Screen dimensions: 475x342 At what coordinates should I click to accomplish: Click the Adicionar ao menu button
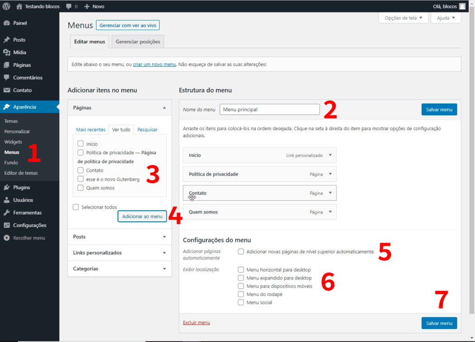(x=142, y=216)
